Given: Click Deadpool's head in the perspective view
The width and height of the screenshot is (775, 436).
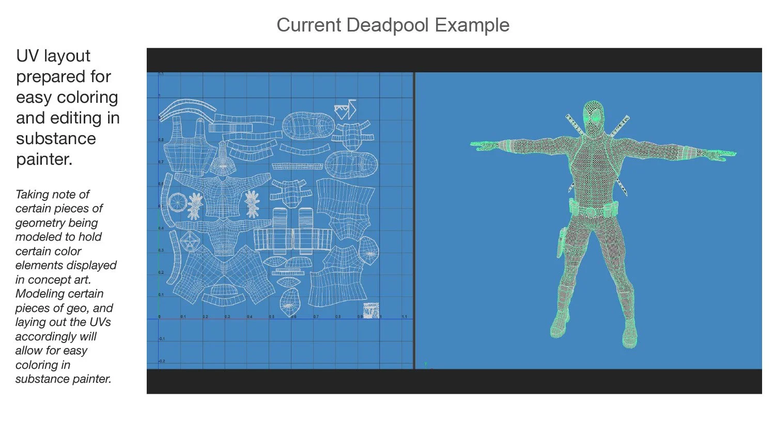Looking at the screenshot, I should 593,119.
